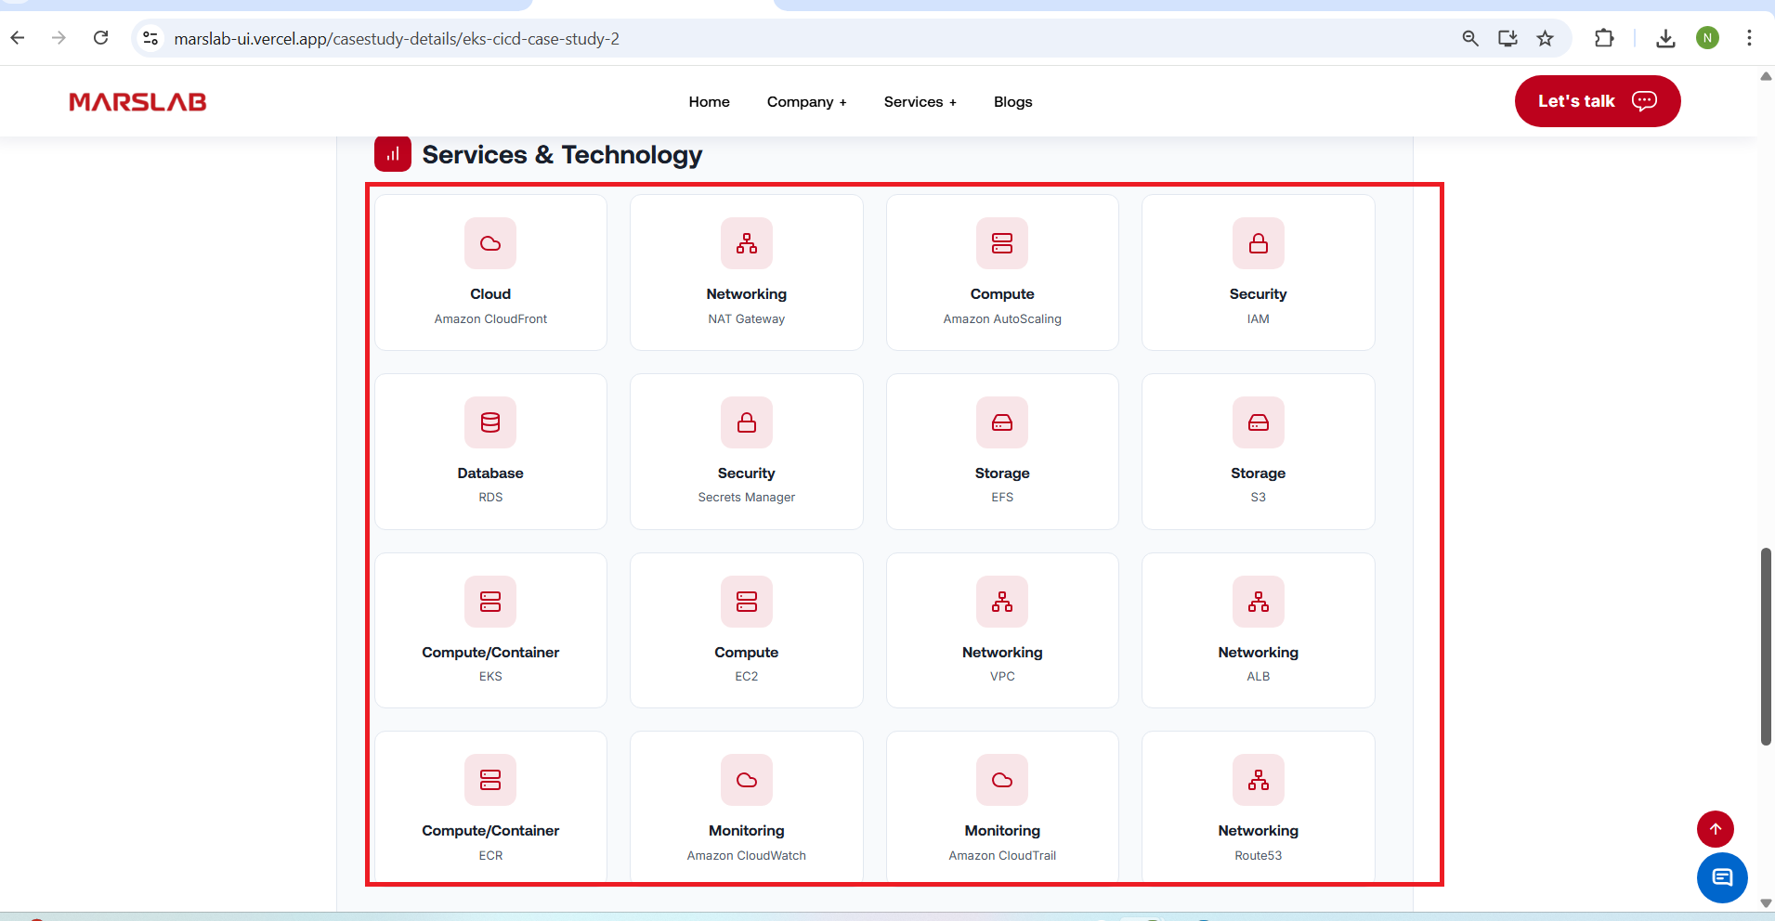Click the Amazon CloudFront cloud icon
The image size is (1775, 921).
coord(490,243)
